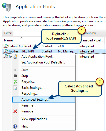Click TopTeam RESTAPI's Started status cell
Screen dimensions: 106x131
tap(47, 51)
